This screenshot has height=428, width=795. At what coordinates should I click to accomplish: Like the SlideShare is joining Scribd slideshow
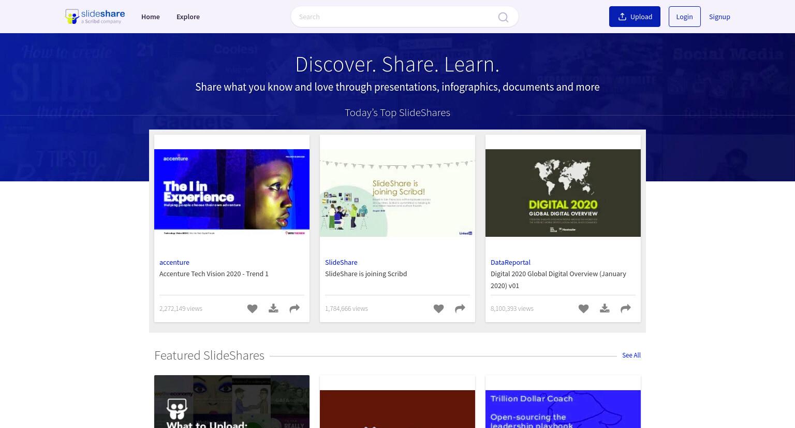438,309
